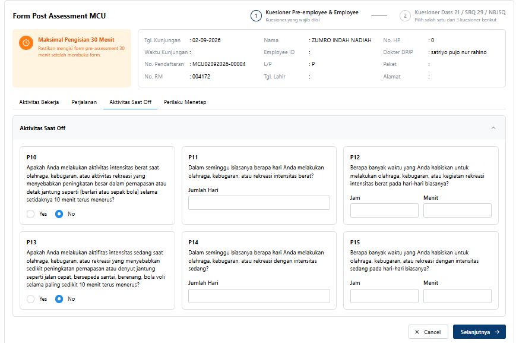The width and height of the screenshot is (516, 343).
Task: Click the X icon on Cancel
Action: (x=417, y=332)
